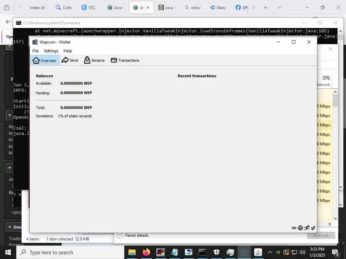Click the Available balance value
The image size is (346, 259).
(x=76, y=83)
